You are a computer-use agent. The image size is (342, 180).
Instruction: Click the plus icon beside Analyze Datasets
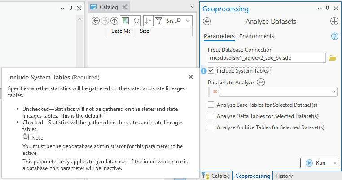tap(334, 21)
